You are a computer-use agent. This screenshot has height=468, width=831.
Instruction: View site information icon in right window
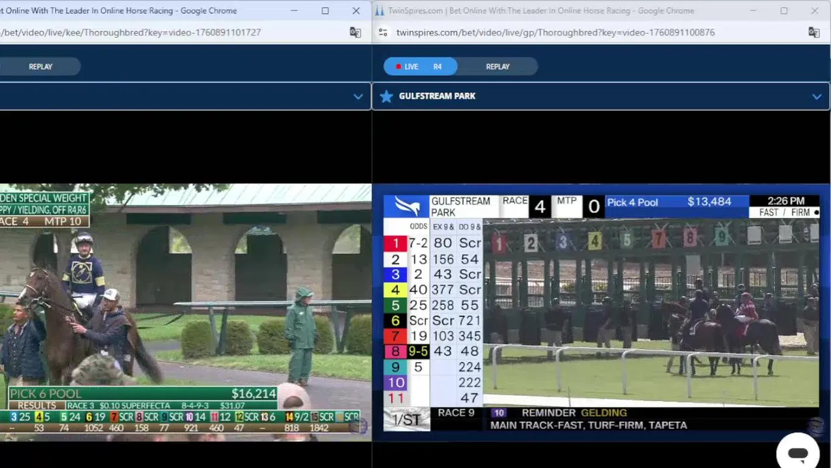(x=383, y=32)
